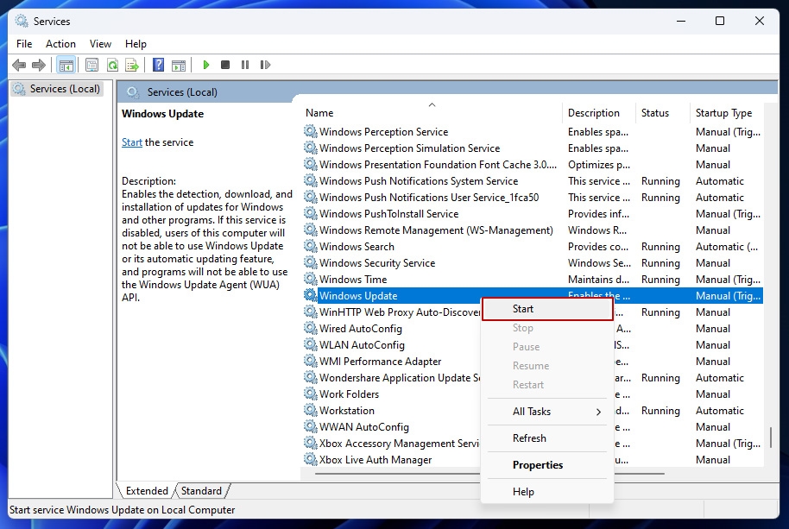Click the Restart Service toolbar icon

(x=264, y=64)
